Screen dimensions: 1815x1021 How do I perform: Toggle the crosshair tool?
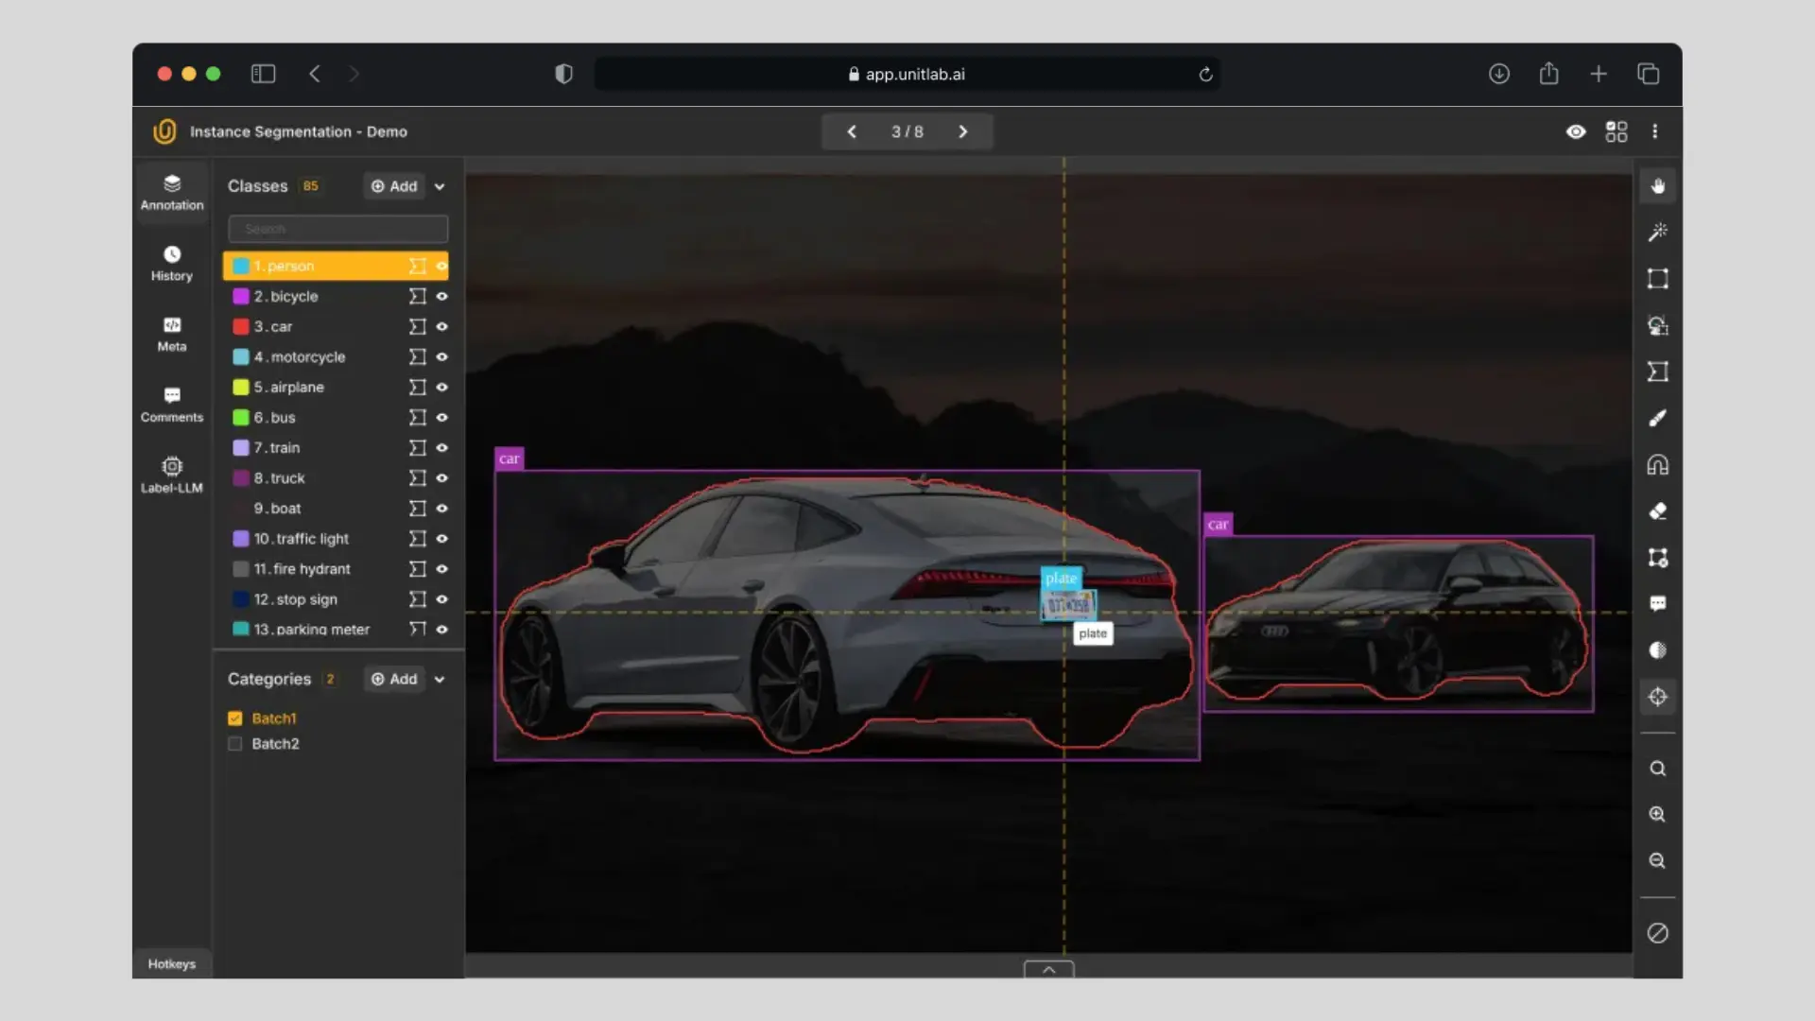(x=1657, y=698)
